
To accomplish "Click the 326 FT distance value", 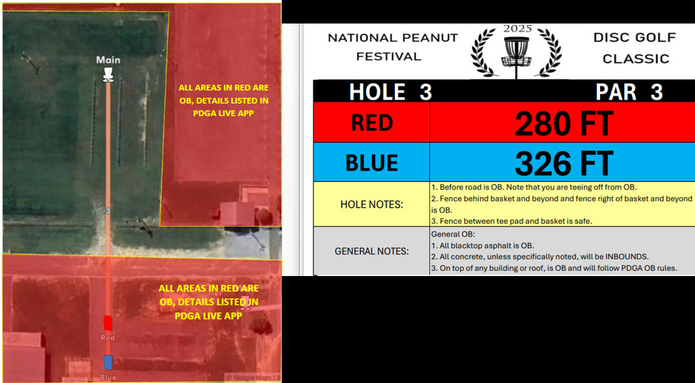I will [563, 163].
